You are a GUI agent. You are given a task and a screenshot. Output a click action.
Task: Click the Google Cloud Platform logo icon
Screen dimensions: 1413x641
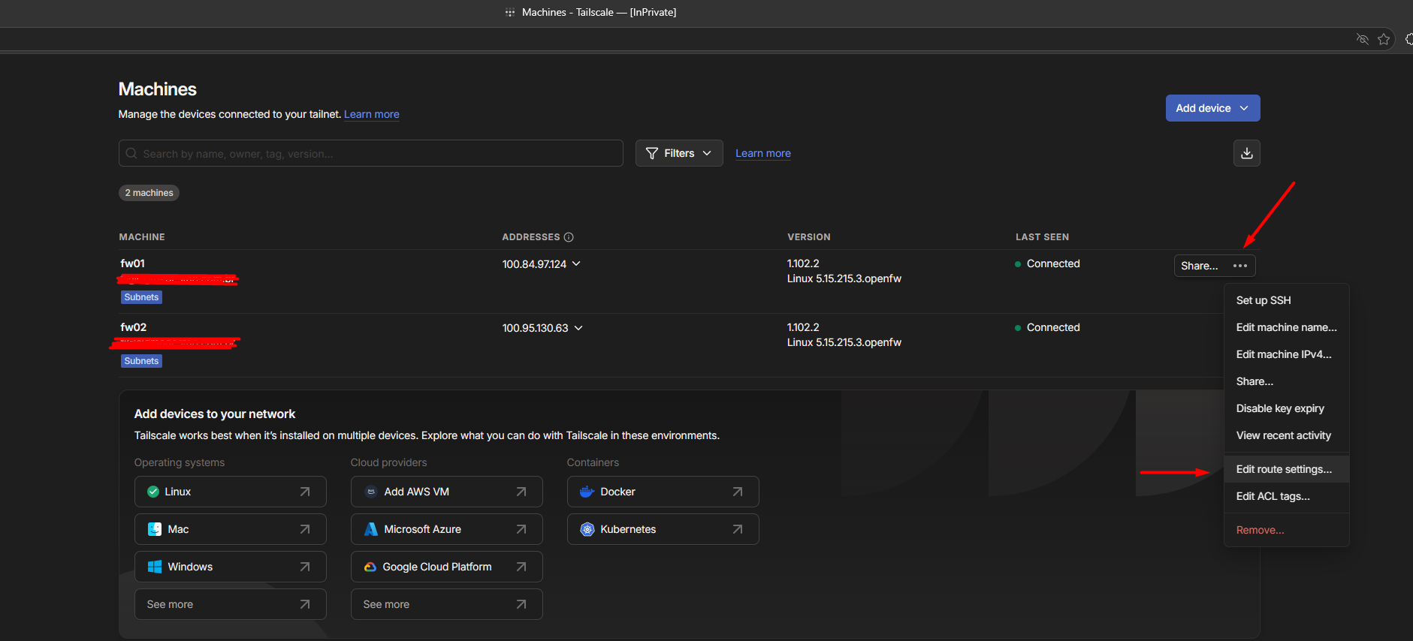pos(370,567)
